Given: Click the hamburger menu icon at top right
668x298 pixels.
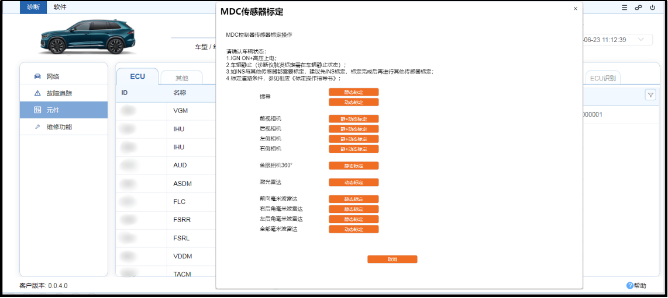Looking at the screenshot, I should (625, 8).
